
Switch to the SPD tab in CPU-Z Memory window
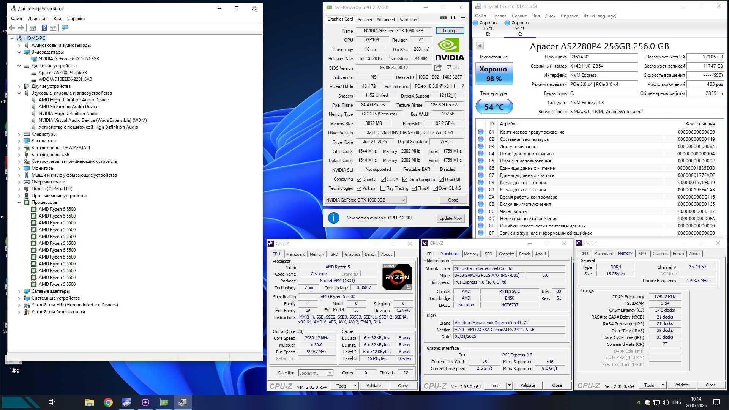coord(642,254)
